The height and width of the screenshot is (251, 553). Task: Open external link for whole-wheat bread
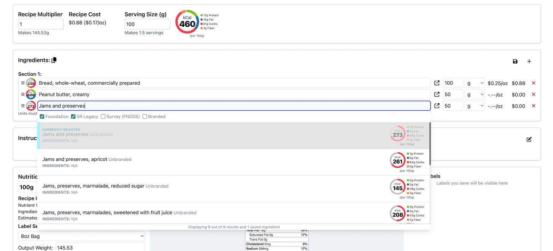coord(437,83)
